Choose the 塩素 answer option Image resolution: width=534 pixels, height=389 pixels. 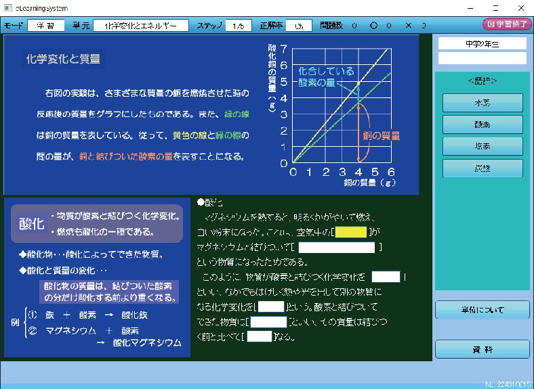point(482,146)
